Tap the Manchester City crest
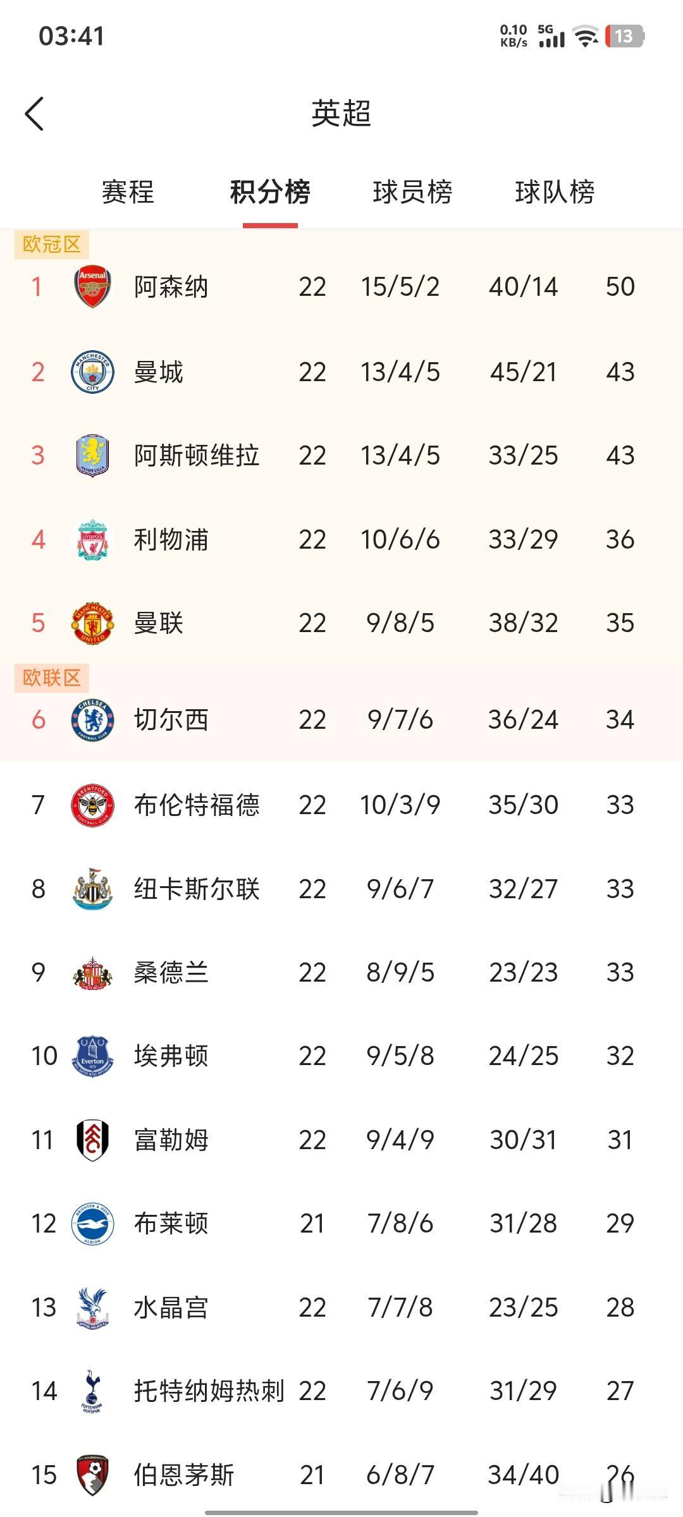Viewport: 683px width, 1517px height. pyautogui.click(x=92, y=372)
